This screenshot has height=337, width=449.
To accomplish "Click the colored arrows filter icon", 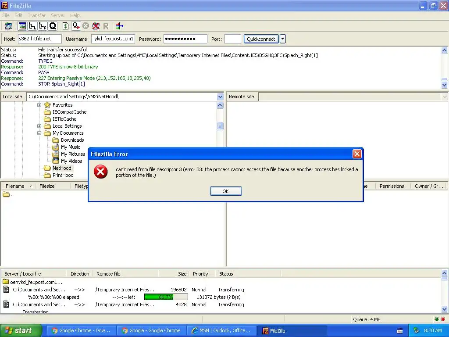I will point(120,26).
